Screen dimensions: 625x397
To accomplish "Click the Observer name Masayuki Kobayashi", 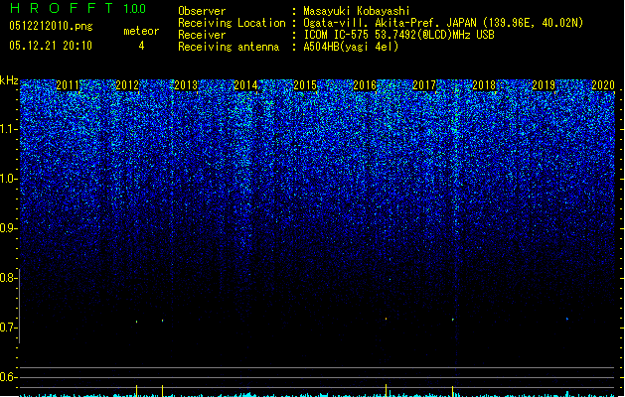I will click(x=357, y=11).
